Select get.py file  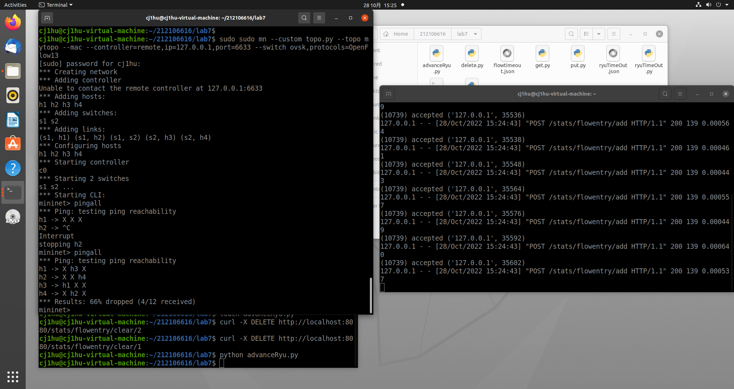542,57
